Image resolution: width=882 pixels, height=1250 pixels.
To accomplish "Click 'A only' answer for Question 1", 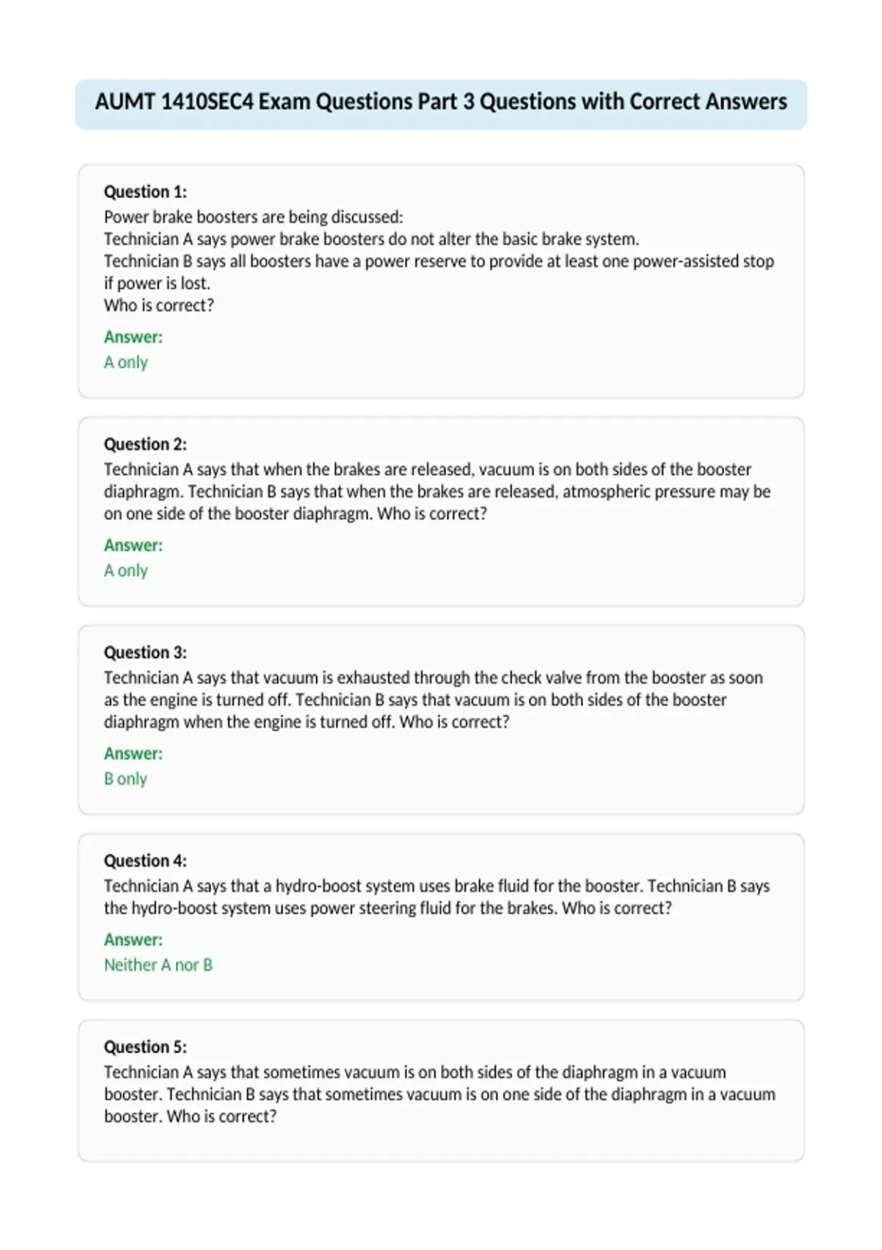I will point(126,362).
